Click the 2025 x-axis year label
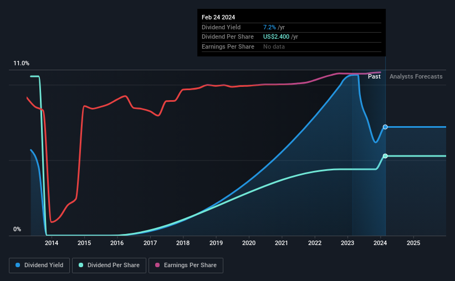Image resolution: width=455 pixels, height=281 pixels. point(413,243)
